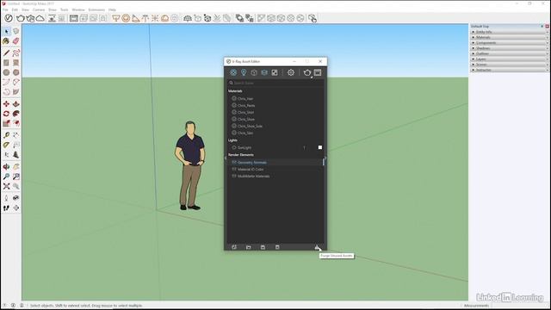Select the Polygon tool
This screenshot has width=551, height=310.
click(x=15, y=72)
